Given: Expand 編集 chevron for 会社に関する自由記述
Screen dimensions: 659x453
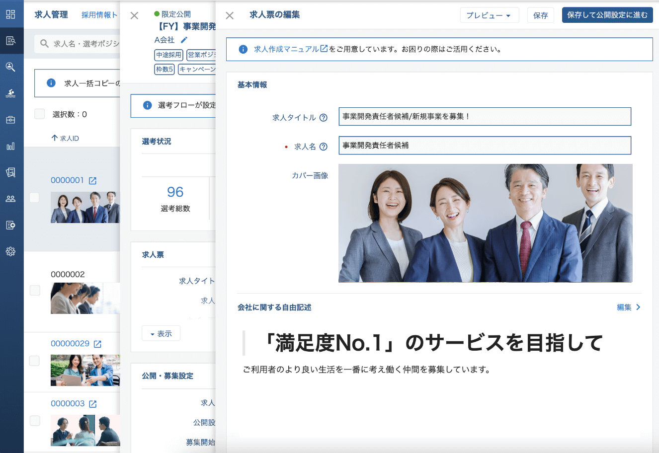Looking at the screenshot, I should click(x=629, y=307).
